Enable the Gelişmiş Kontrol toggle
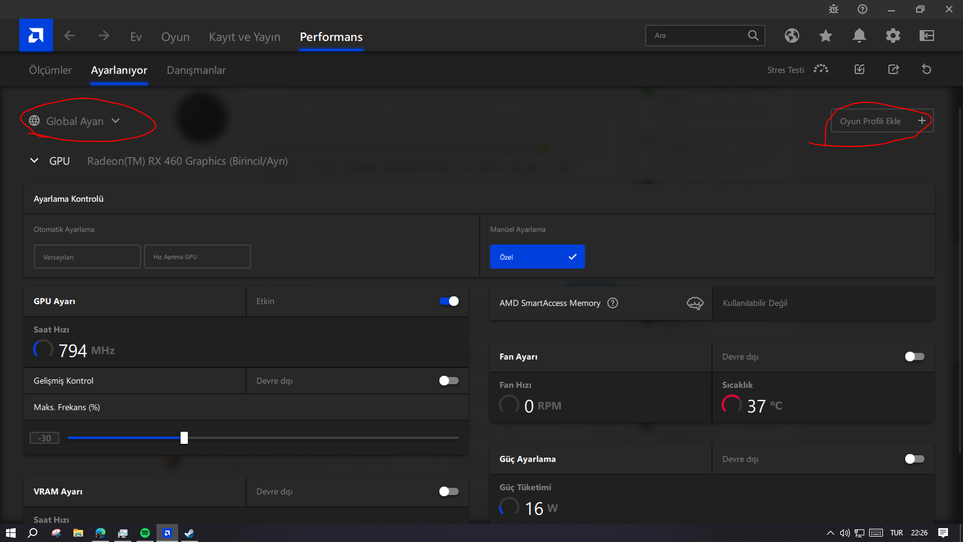963x542 pixels. 449,381
